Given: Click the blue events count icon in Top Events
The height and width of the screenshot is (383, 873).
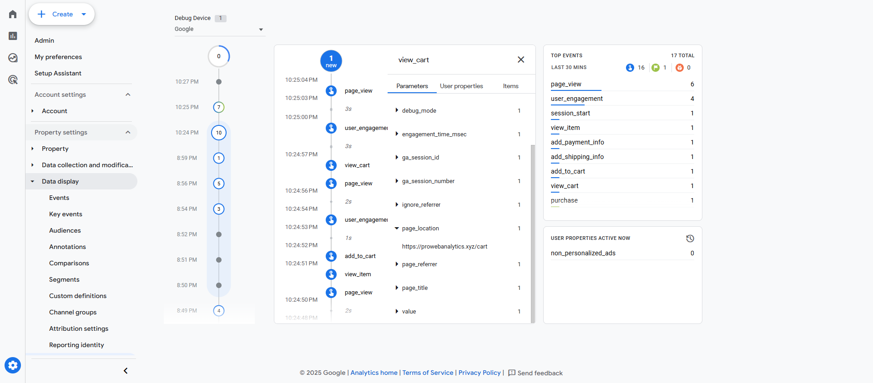Looking at the screenshot, I should click(x=630, y=68).
